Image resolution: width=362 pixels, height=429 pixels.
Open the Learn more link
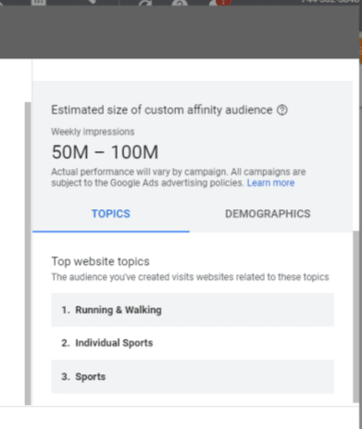click(x=270, y=183)
